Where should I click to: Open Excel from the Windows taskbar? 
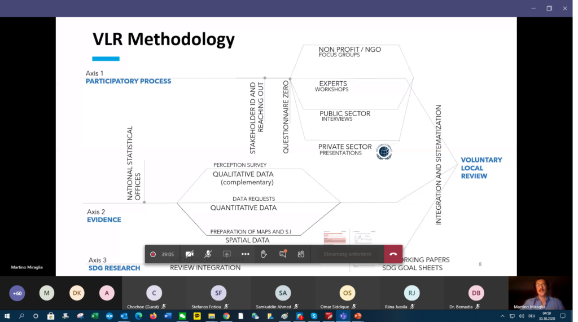(x=94, y=316)
